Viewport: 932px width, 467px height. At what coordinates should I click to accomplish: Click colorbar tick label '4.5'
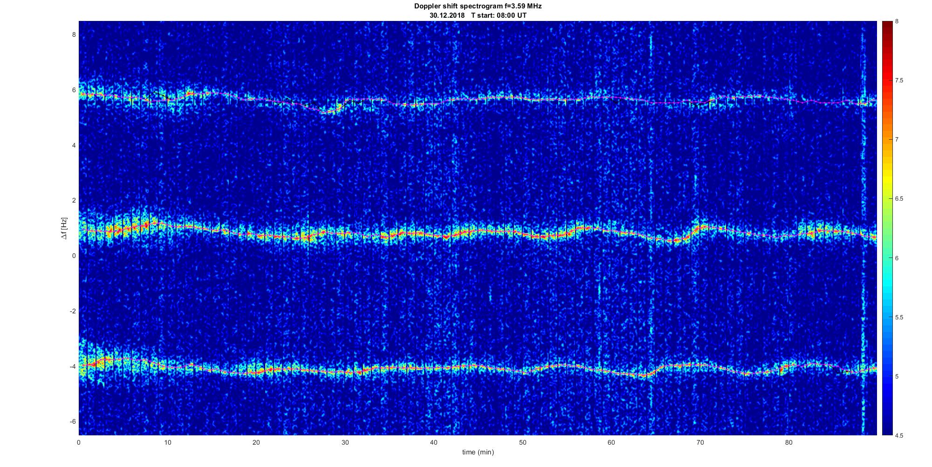tap(899, 436)
